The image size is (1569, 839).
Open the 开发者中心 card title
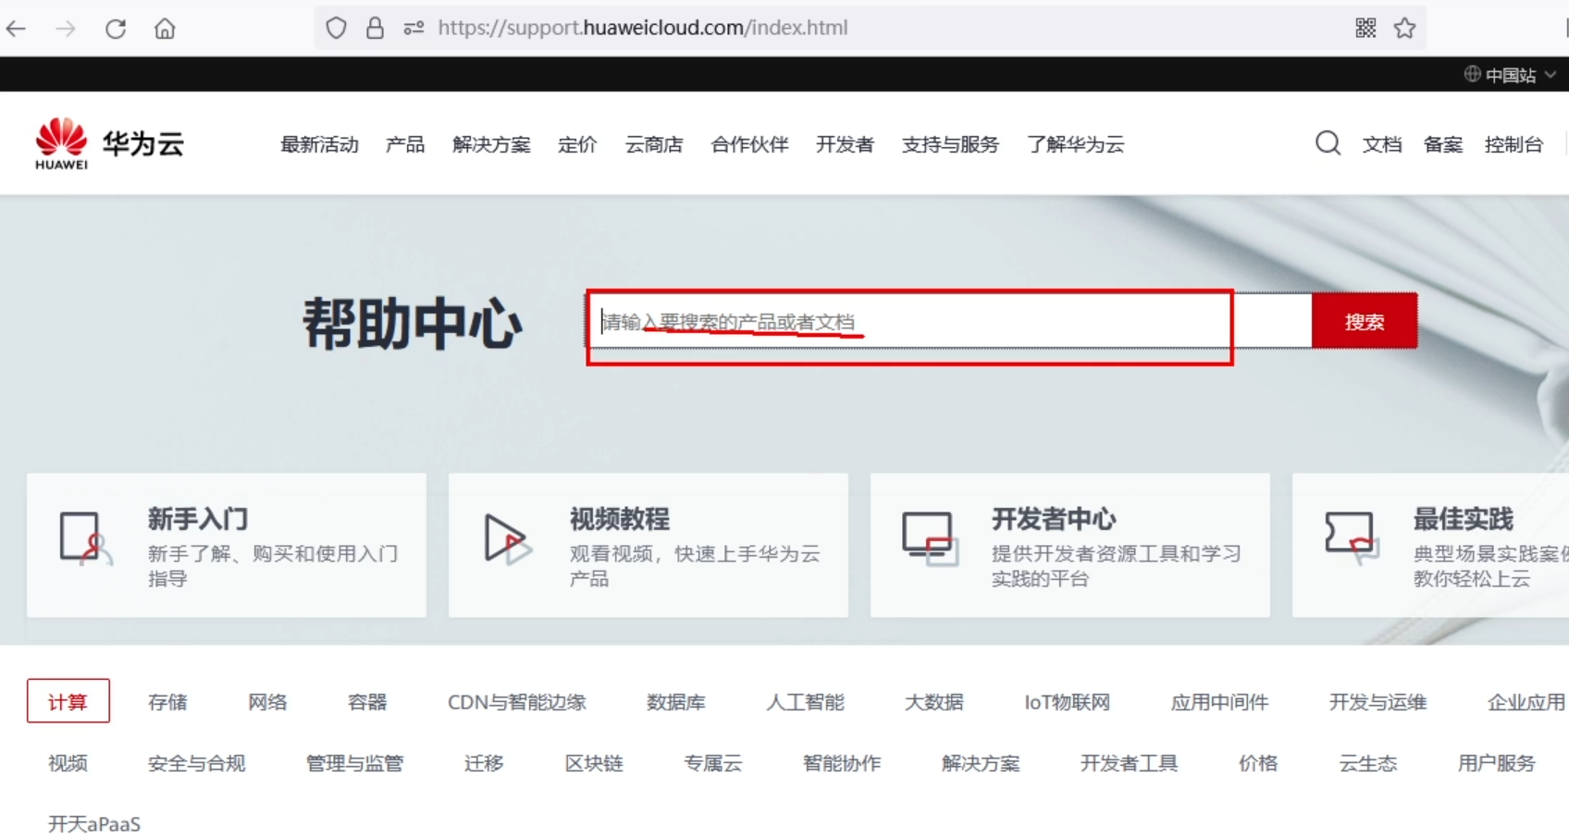1054,519
